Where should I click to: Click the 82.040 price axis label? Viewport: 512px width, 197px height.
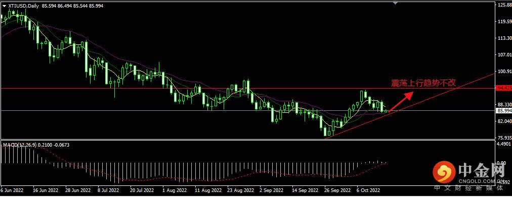pos(504,121)
